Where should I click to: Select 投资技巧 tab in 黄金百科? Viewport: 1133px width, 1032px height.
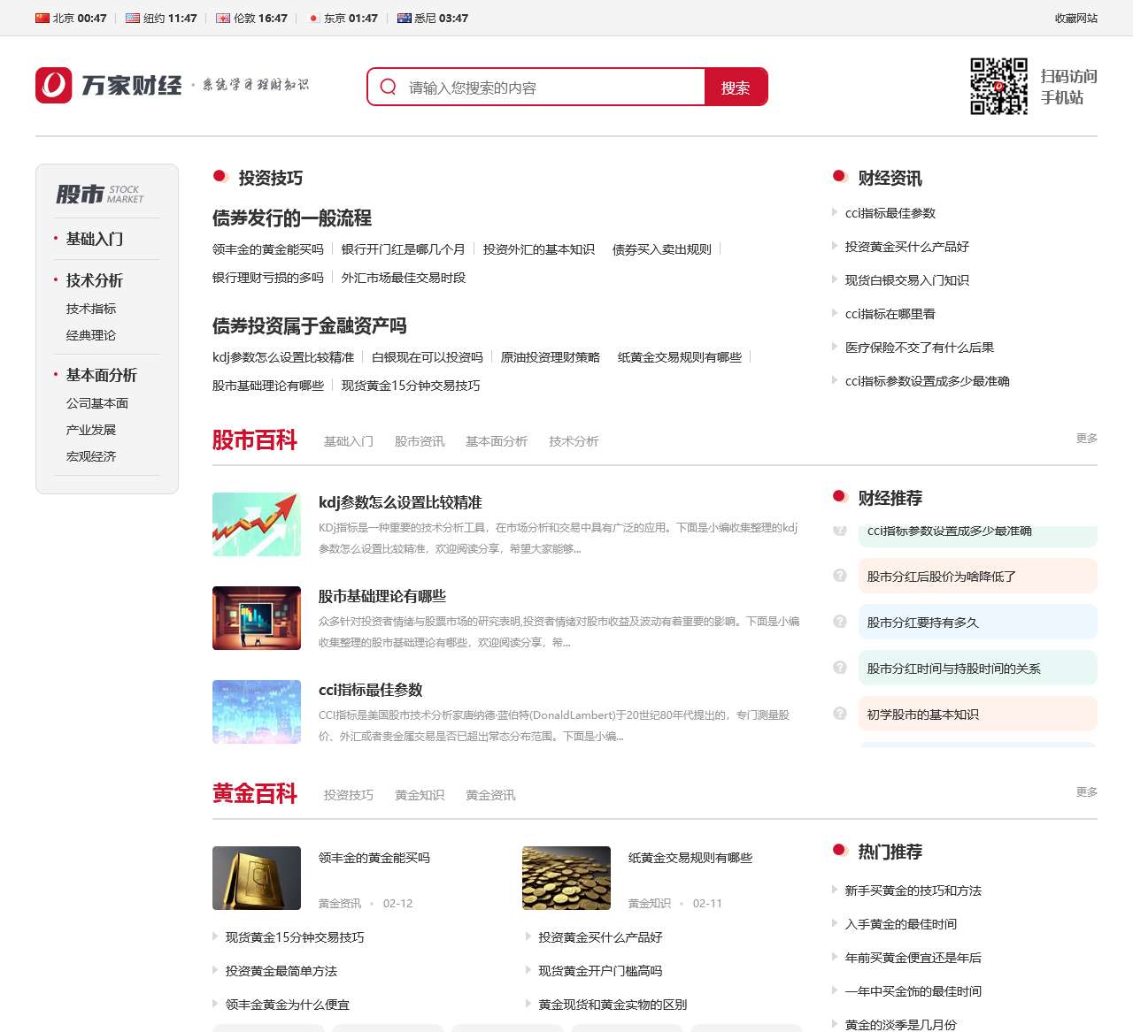pos(349,795)
